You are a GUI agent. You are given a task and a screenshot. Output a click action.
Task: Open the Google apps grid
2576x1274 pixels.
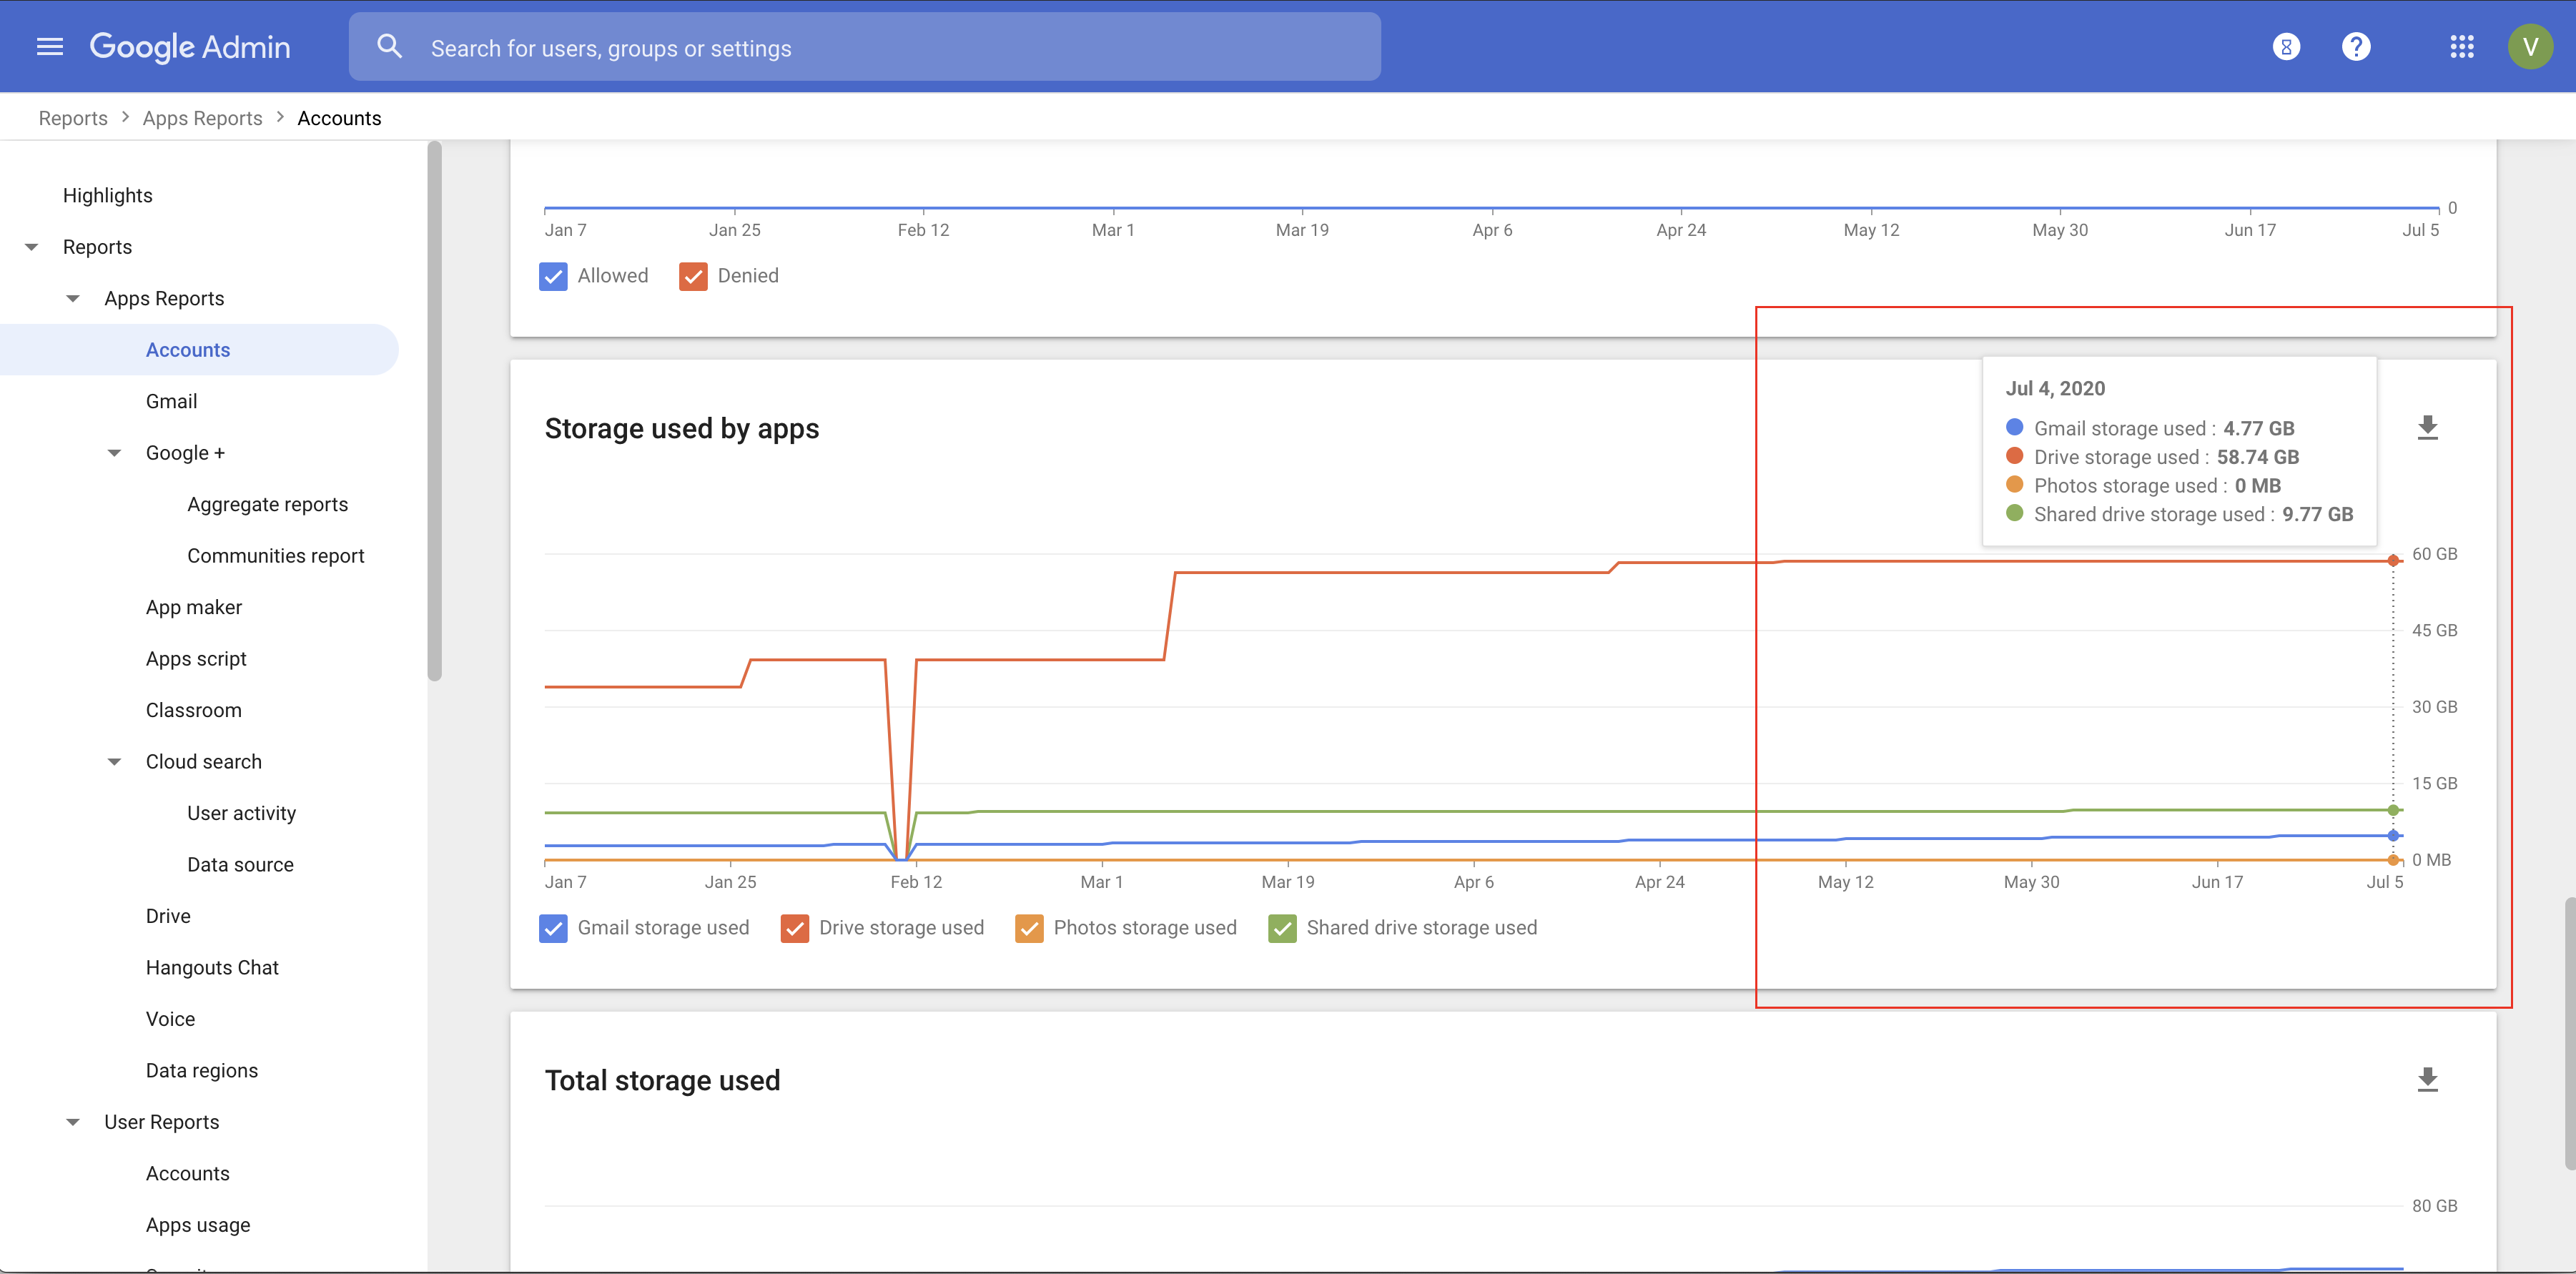pyautogui.click(x=2462, y=47)
